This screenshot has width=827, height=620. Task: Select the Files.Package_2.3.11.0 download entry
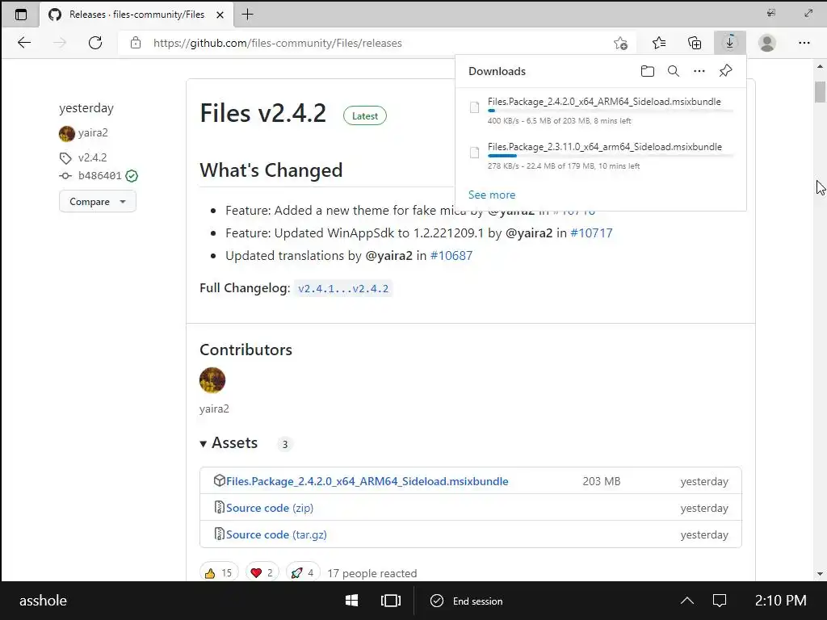(x=601, y=156)
